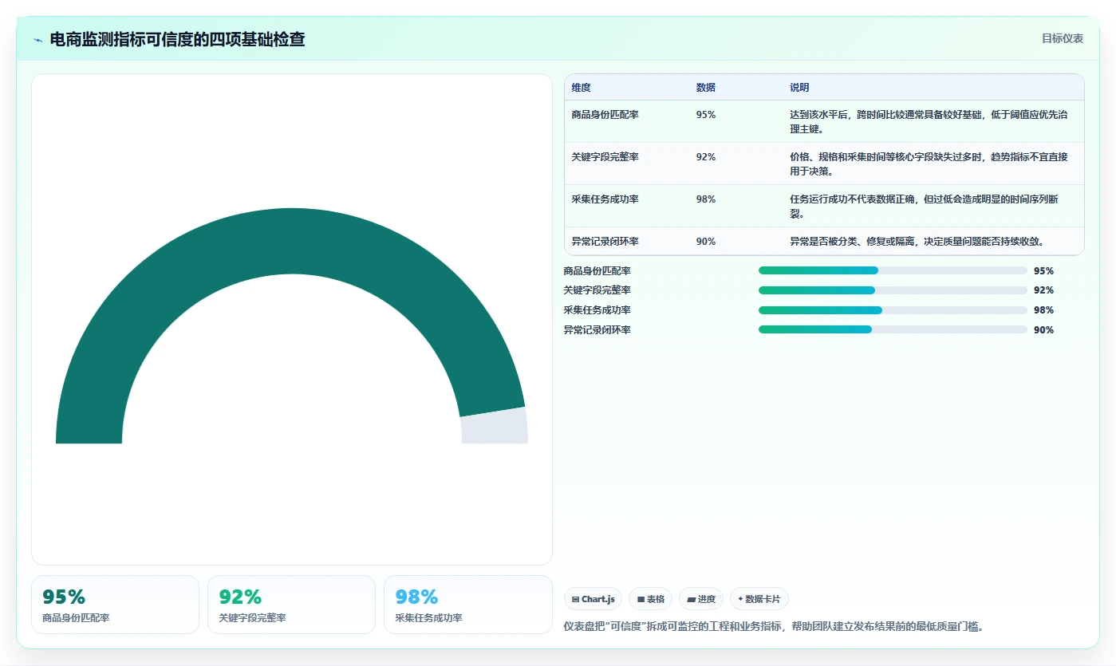
Task: Click the 92% label beside progress bar
Action: (1043, 290)
